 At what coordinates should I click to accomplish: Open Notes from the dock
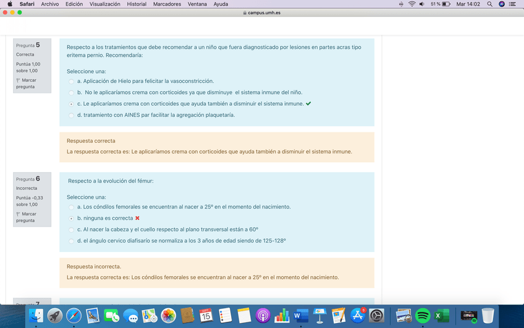tap(244, 316)
